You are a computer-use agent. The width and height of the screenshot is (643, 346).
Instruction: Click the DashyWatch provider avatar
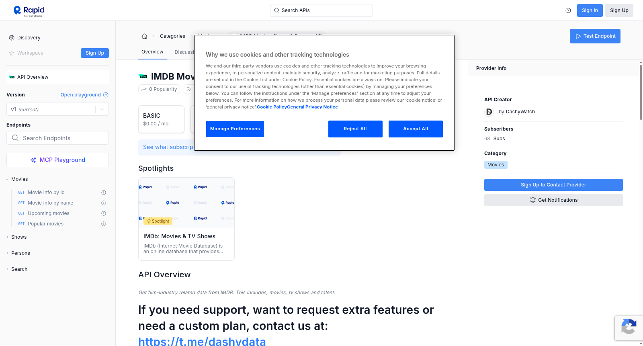pos(489,112)
